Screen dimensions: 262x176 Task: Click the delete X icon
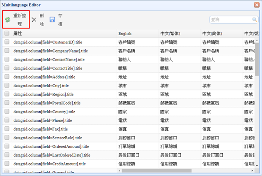coord(34,20)
